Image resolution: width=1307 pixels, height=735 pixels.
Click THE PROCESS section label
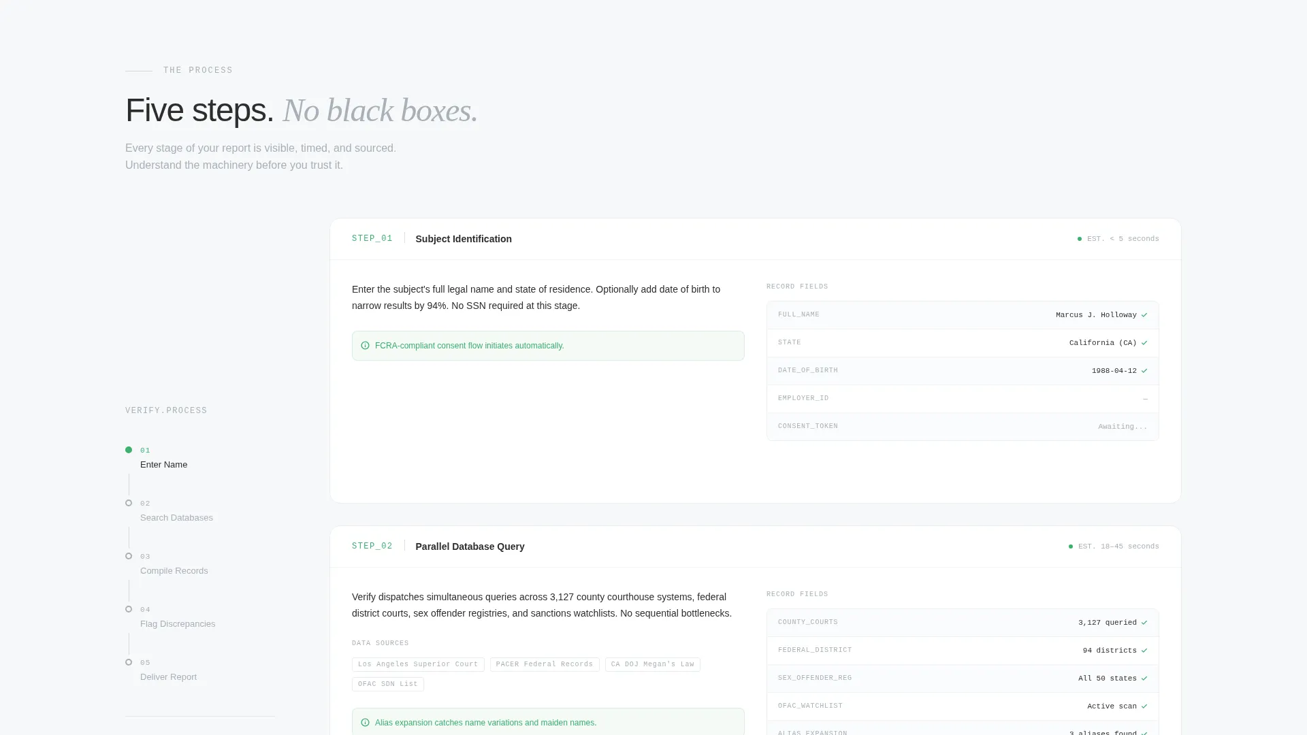(x=198, y=71)
